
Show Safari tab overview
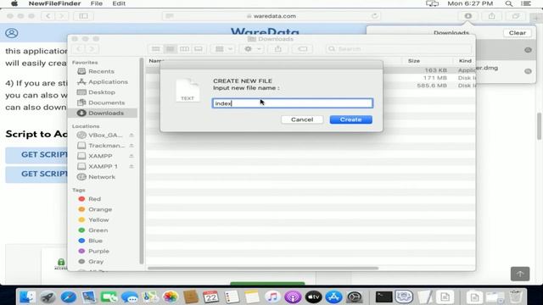pyautogui.click(x=516, y=16)
